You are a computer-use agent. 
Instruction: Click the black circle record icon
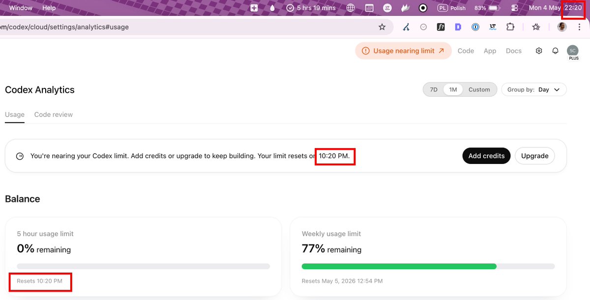coord(423,8)
